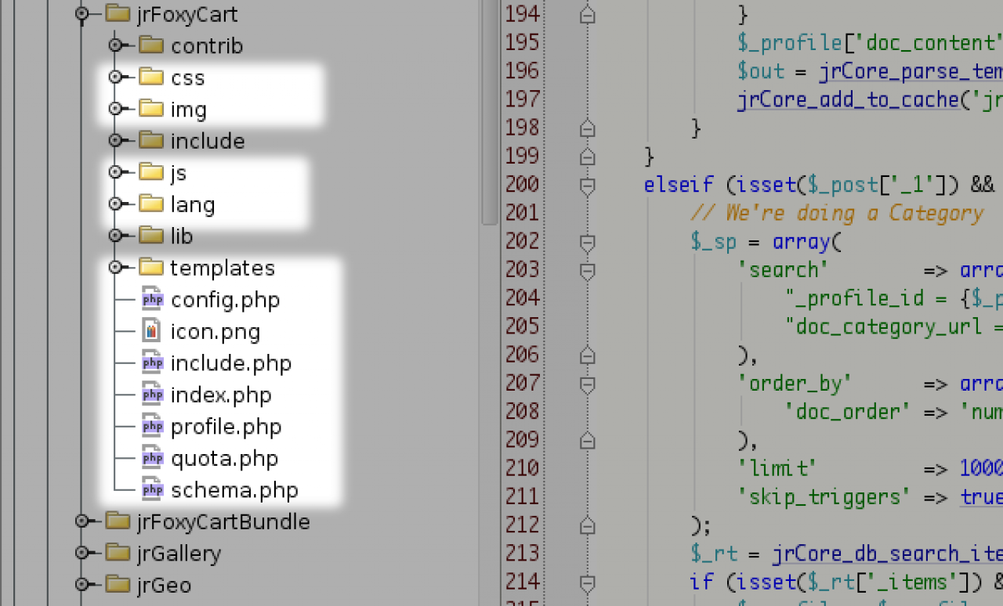1003x606 pixels.
Task: Click the templates folder icon
Action: (150, 268)
